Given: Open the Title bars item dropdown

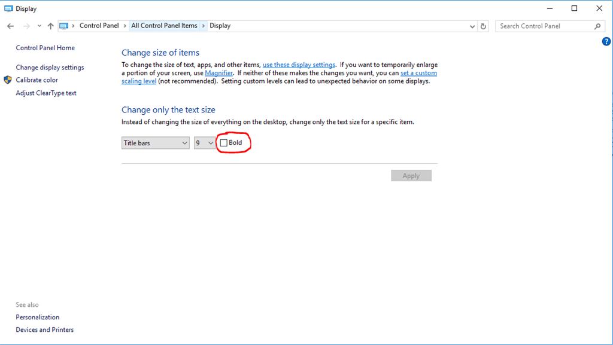Looking at the screenshot, I should click(x=155, y=144).
